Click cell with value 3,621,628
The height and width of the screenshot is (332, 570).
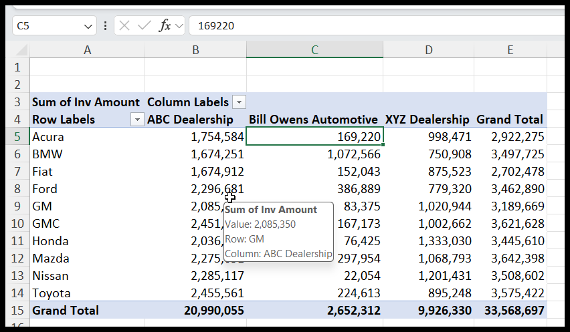[510, 224]
